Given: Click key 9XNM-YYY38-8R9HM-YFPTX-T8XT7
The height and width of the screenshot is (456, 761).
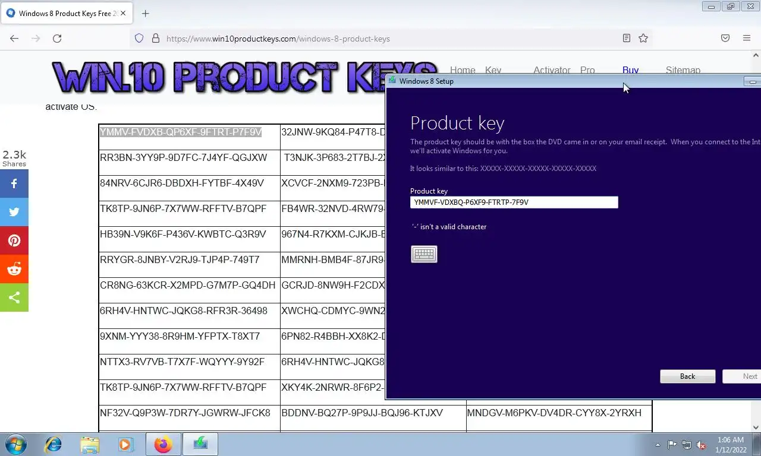Looking at the screenshot, I should 180,336.
